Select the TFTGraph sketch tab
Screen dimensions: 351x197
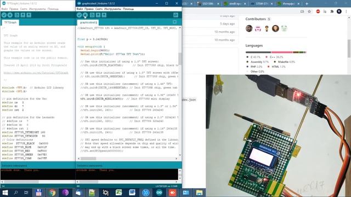point(10,22)
